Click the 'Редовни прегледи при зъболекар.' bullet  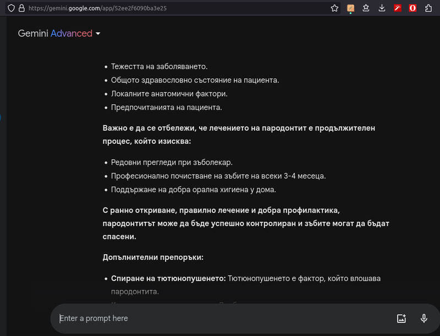coord(172,163)
